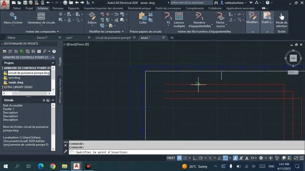This screenshot has width=305, height=171.
Task: Switch to the Projet ribbon tab
Action: point(29,9)
